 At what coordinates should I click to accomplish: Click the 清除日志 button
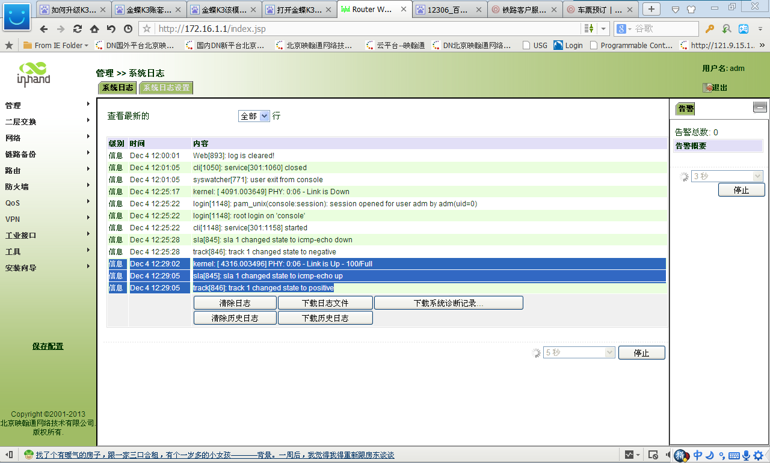pyautogui.click(x=235, y=303)
